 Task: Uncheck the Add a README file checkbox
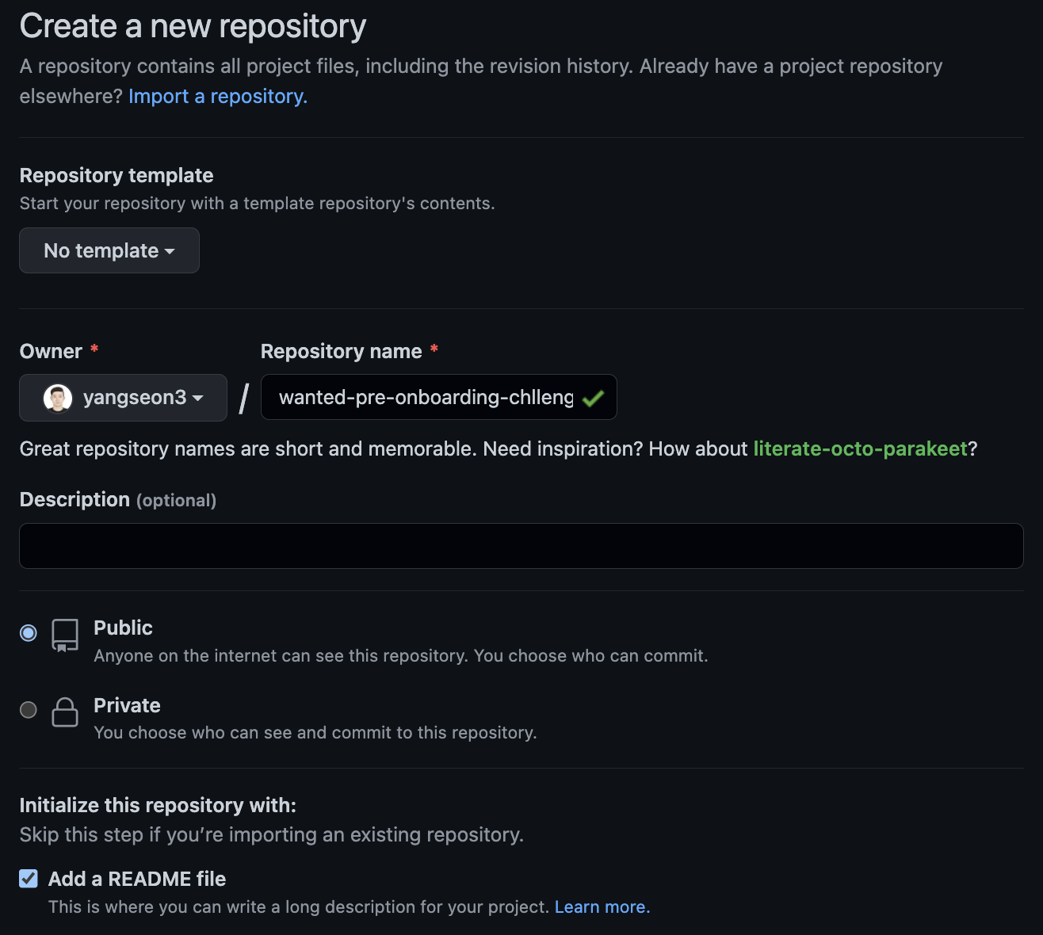tap(29, 878)
